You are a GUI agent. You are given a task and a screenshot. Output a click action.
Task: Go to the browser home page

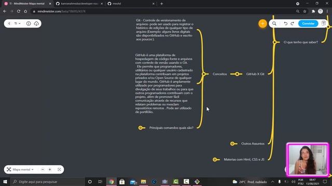click(x=25, y=11)
